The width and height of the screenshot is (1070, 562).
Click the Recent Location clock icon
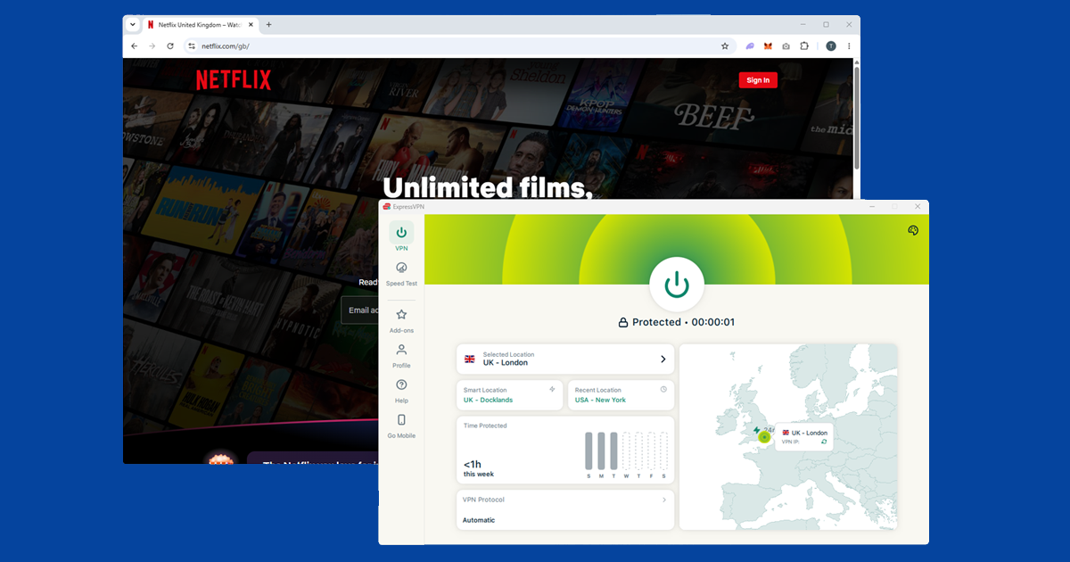click(663, 389)
